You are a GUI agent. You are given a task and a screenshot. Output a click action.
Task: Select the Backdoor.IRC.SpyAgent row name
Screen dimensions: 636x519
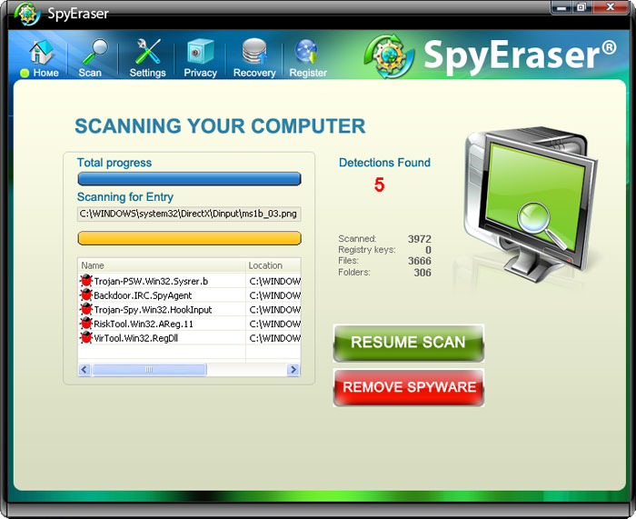(x=143, y=295)
